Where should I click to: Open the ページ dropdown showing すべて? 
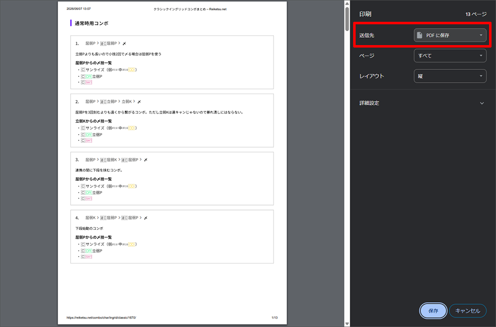pyautogui.click(x=450, y=55)
